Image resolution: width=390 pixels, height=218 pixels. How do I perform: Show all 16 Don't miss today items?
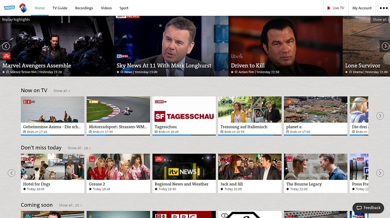(x=79, y=148)
